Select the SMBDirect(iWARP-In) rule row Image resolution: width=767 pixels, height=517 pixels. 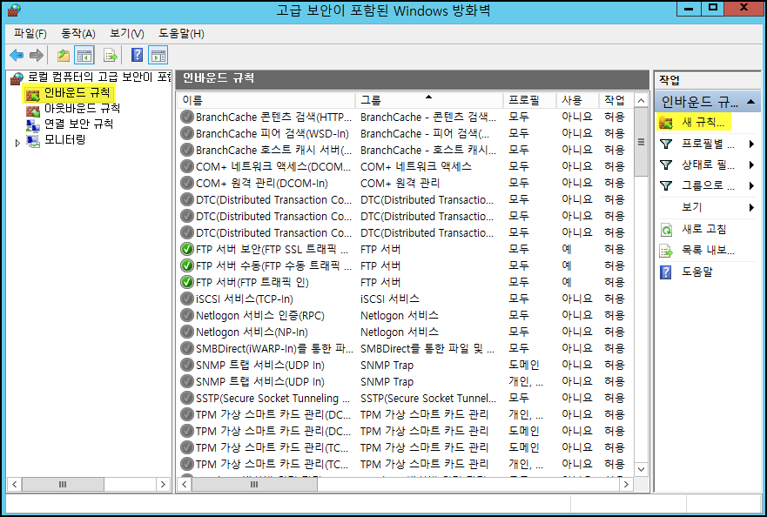pyautogui.click(x=405, y=348)
